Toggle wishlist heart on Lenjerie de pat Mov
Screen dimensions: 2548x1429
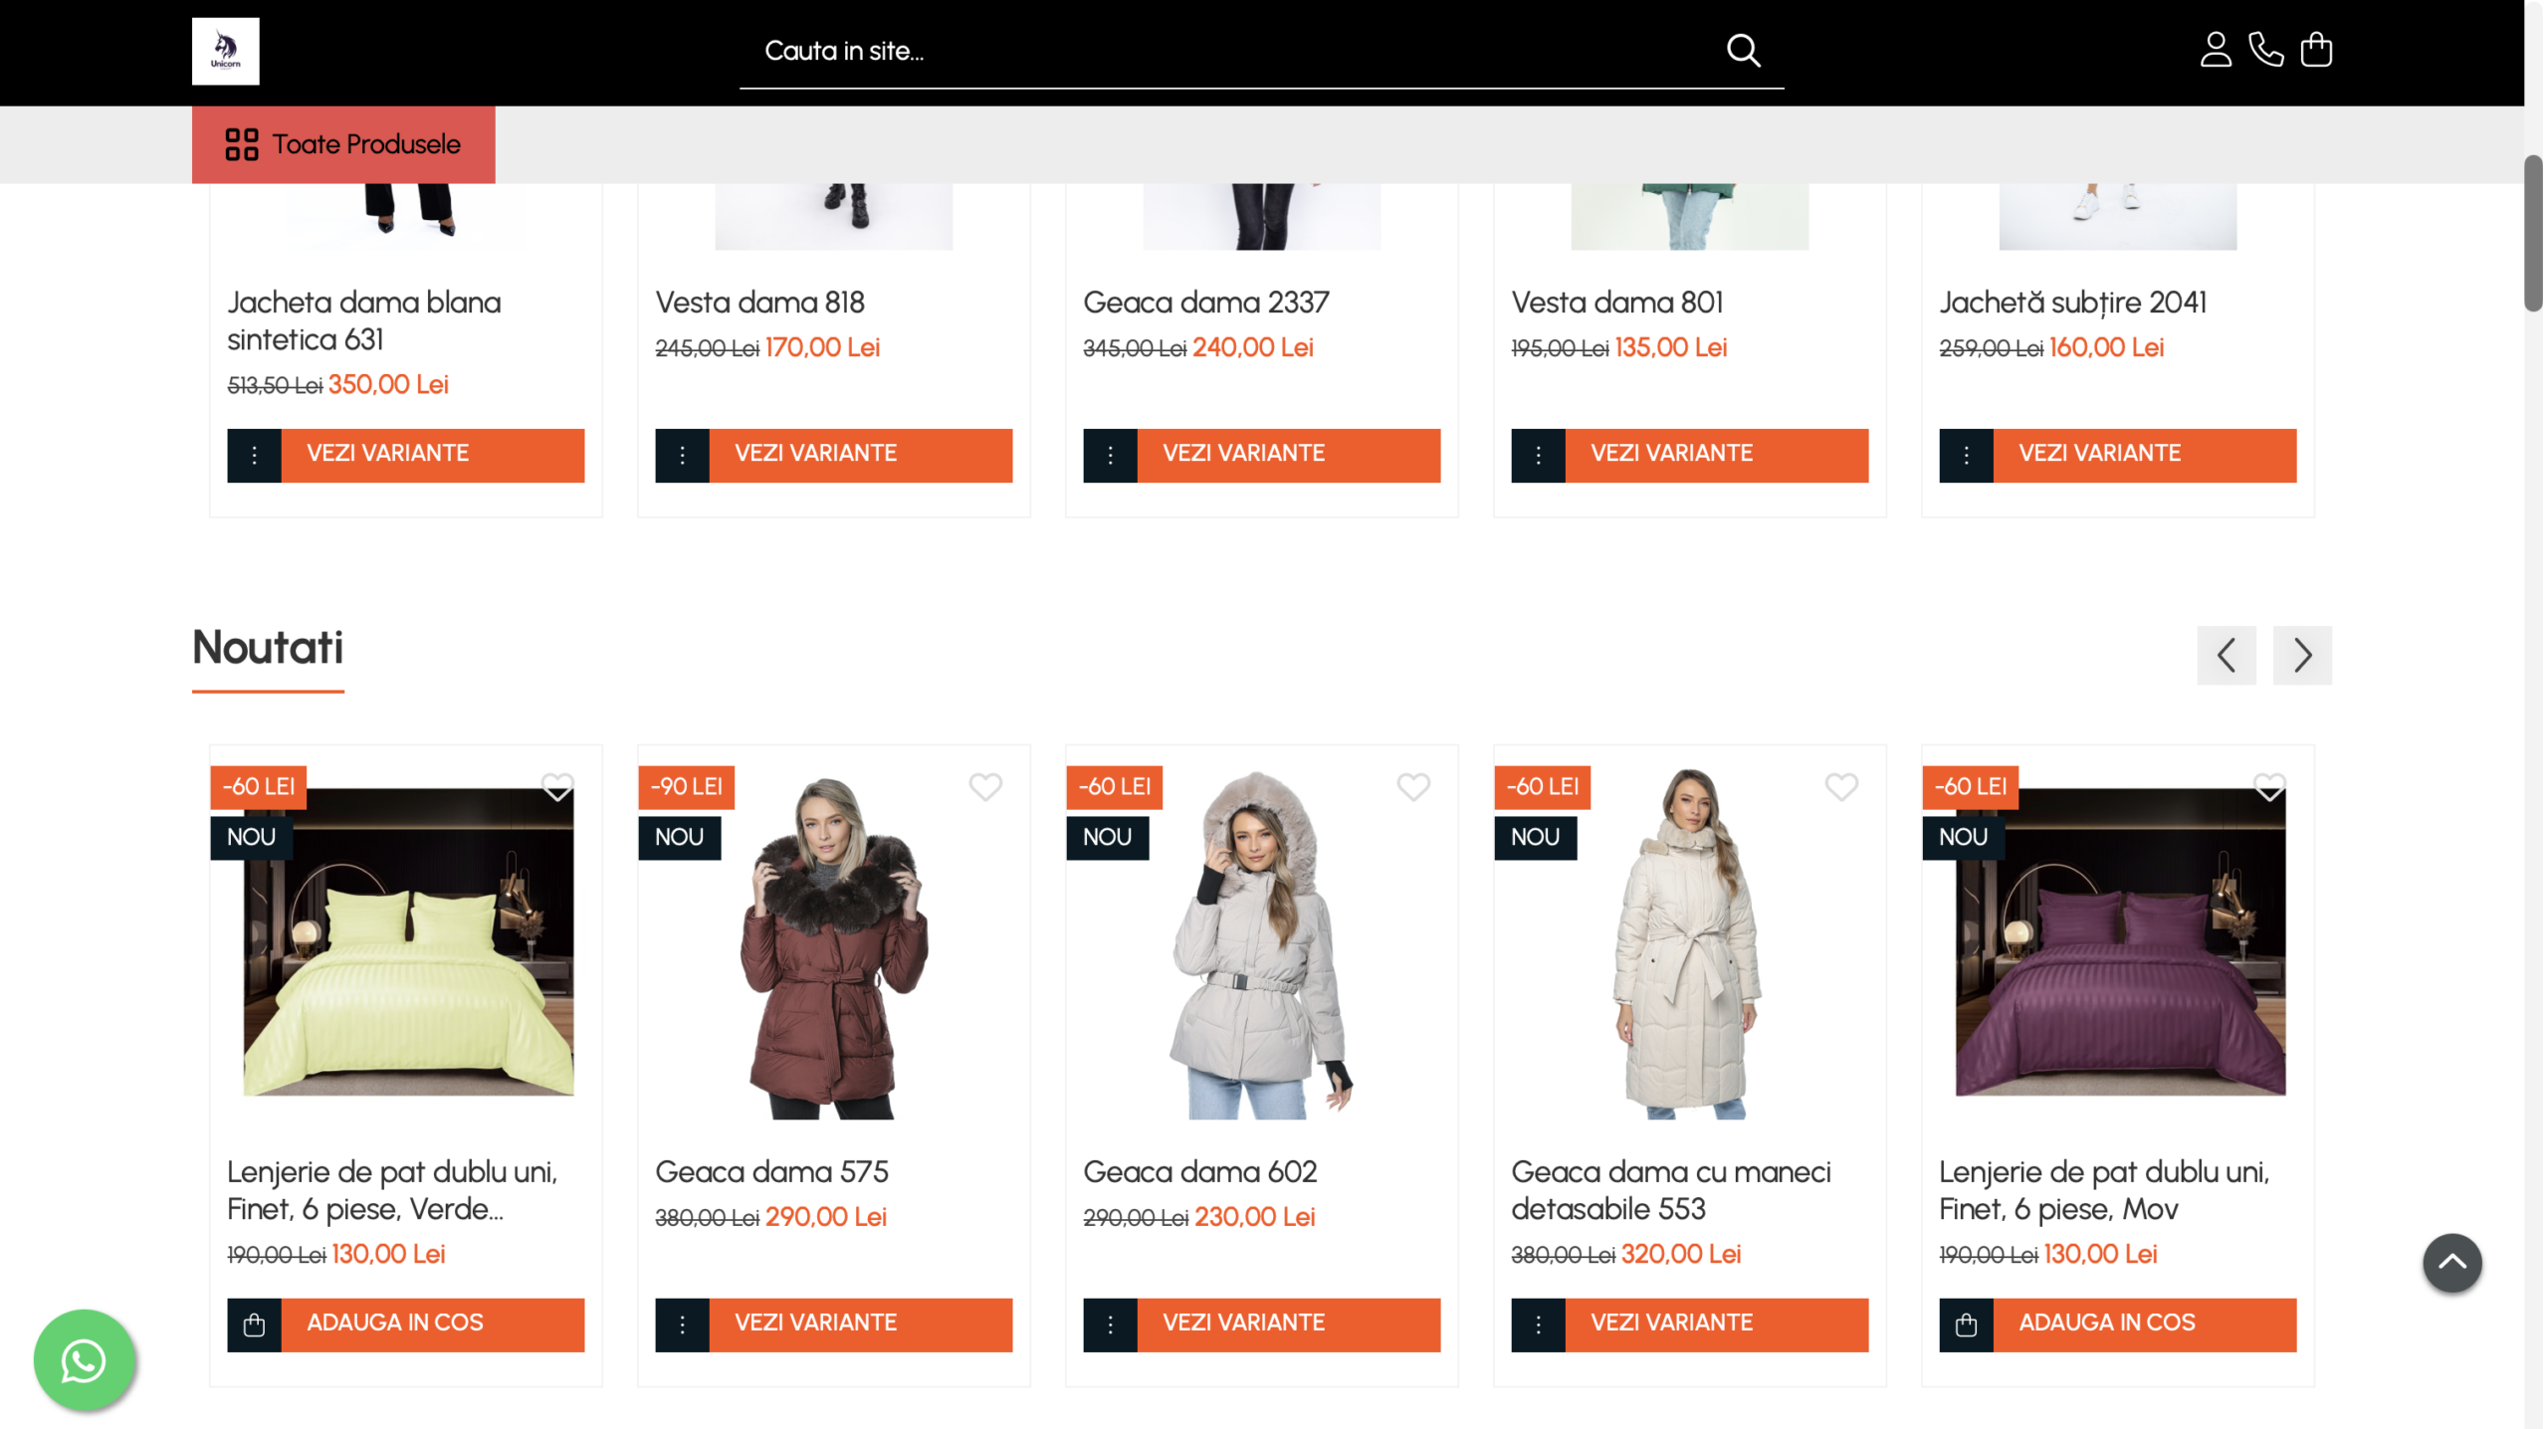pyautogui.click(x=2269, y=786)
